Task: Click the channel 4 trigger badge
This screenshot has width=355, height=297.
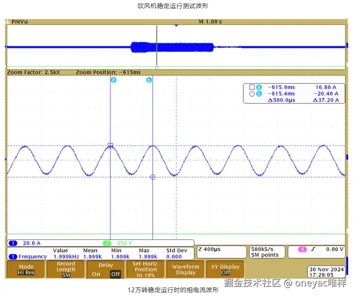Action: [302, 249]
